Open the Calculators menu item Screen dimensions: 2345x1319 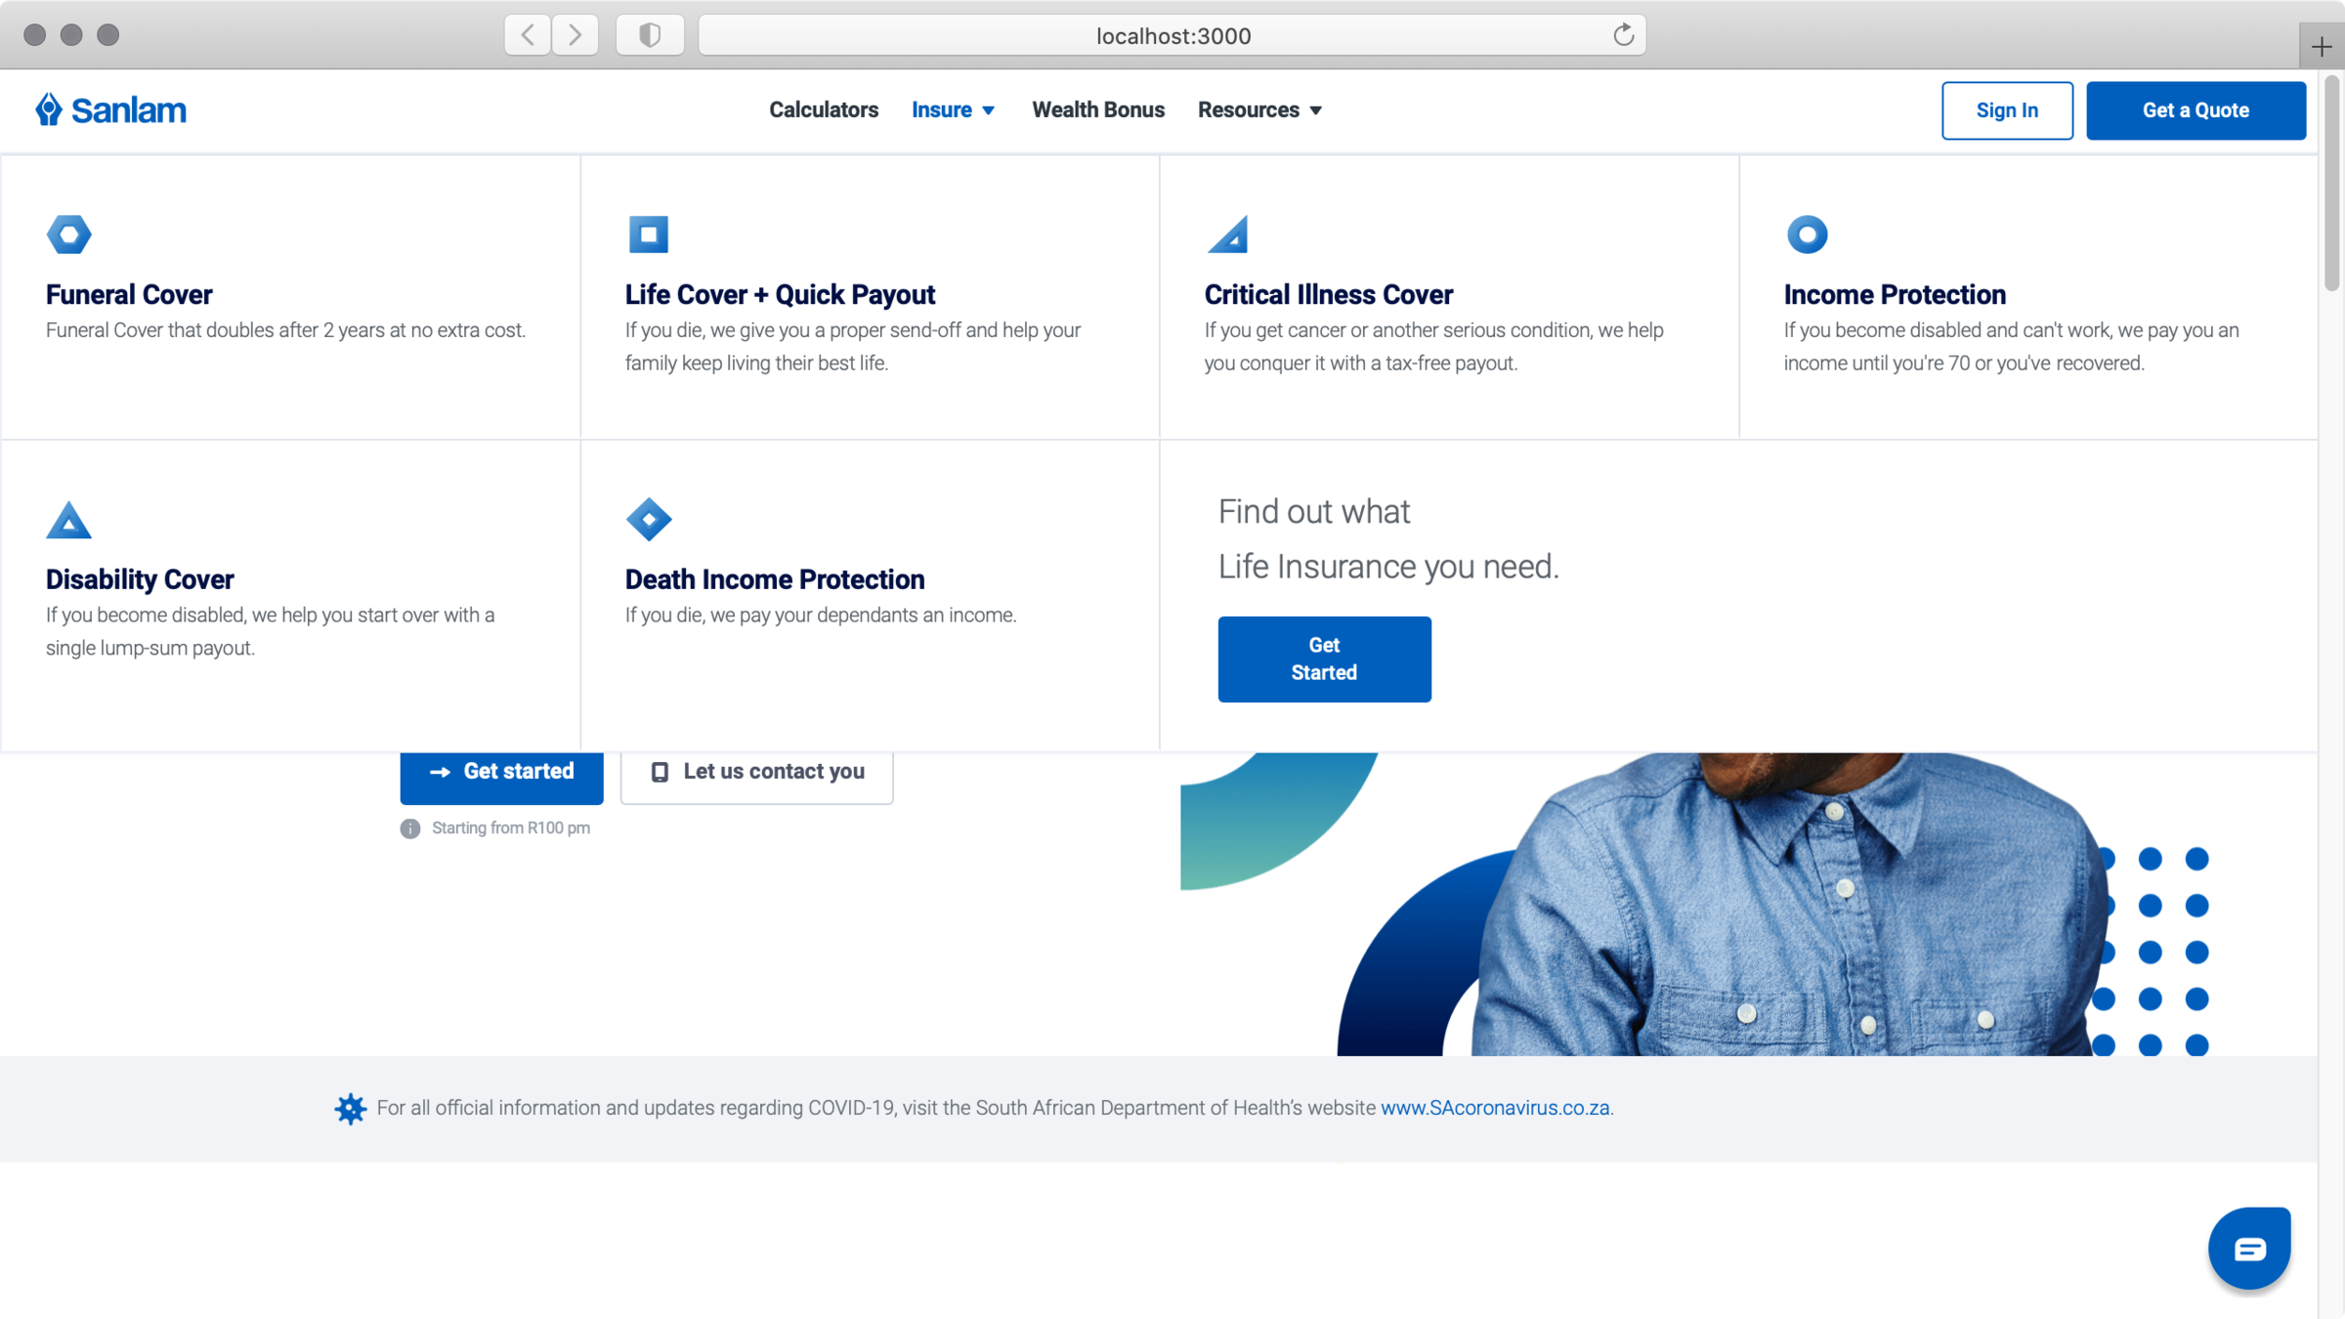(823, 109)
